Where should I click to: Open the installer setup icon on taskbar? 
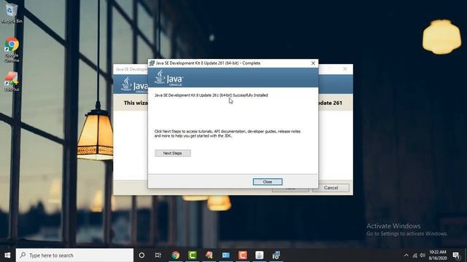pos(276,255)
